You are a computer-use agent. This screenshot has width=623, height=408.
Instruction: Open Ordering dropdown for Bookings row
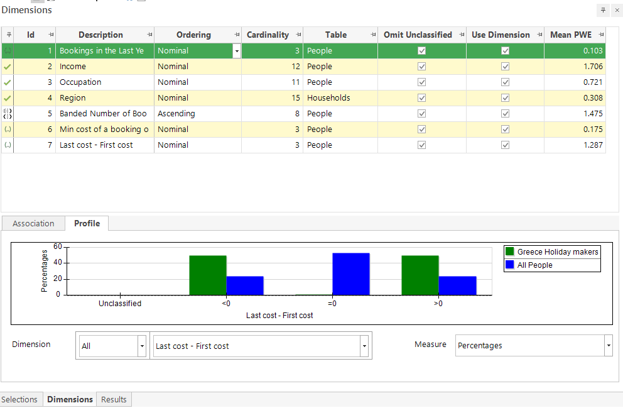coord(237,51)
